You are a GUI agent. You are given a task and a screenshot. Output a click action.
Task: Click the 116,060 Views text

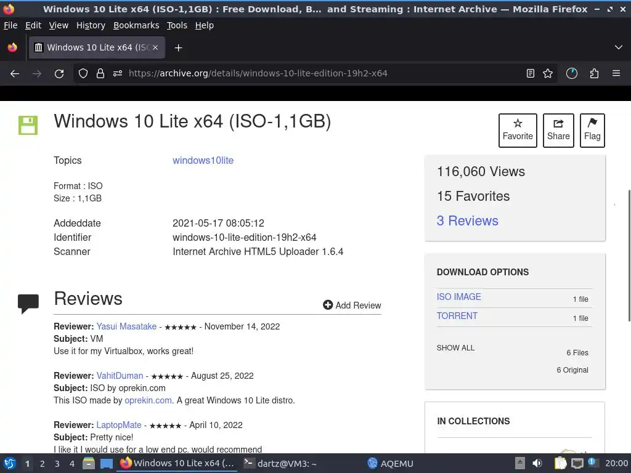[x=481, y=172]
